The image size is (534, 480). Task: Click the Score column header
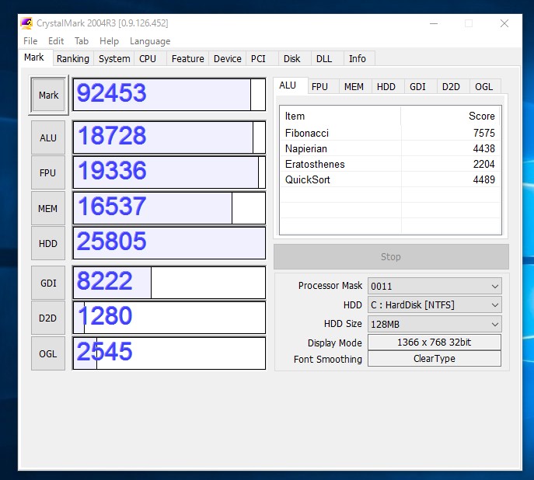point(451,116)
